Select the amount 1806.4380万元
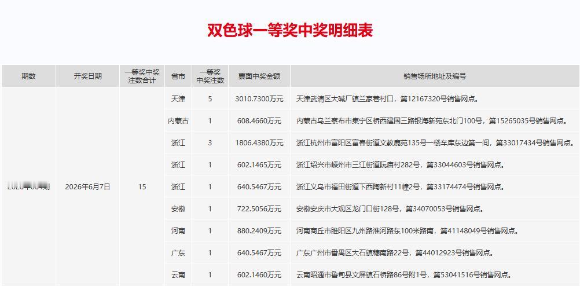580x286 pixels. click(x=259, y=143)
